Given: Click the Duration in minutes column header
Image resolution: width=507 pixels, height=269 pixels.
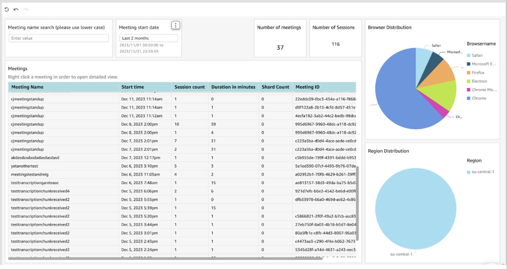Looking at the screenshot, I should [x=233, y=87].
